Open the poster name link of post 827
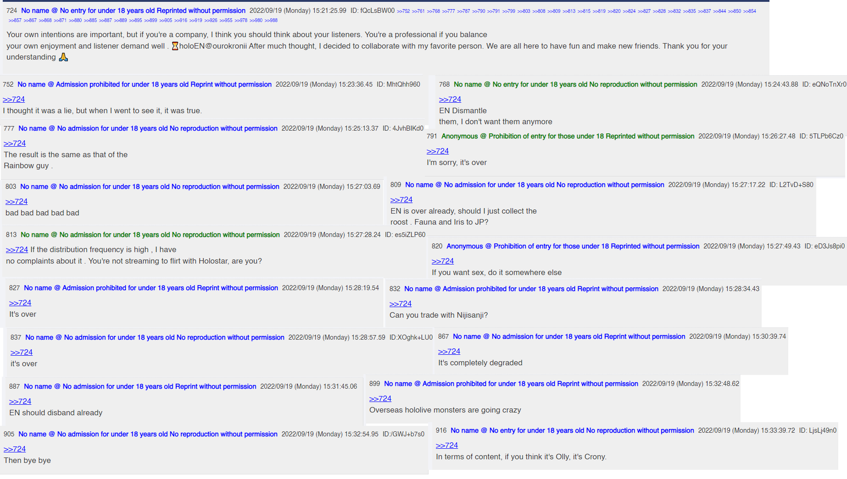Viewport: 847px width, 479px height. [151, 288]
